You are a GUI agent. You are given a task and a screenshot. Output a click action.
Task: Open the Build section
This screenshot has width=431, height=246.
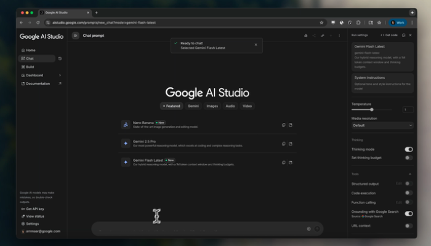point(28,67)
